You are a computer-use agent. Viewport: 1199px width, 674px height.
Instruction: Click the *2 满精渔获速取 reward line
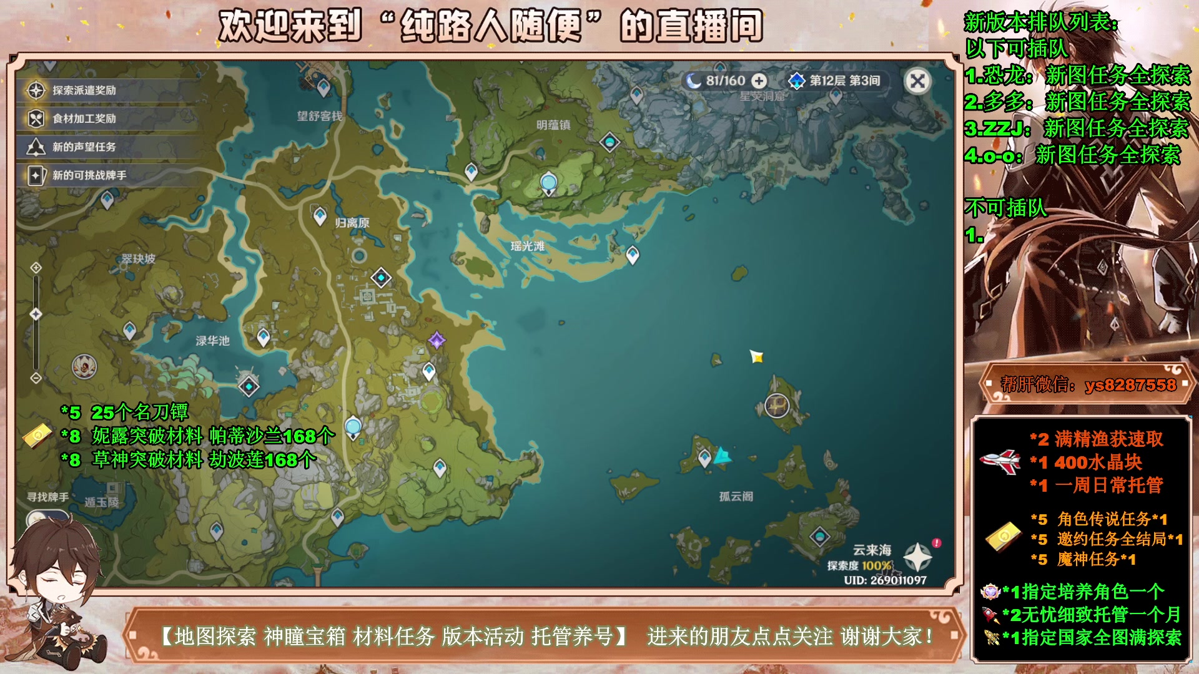1096,439
